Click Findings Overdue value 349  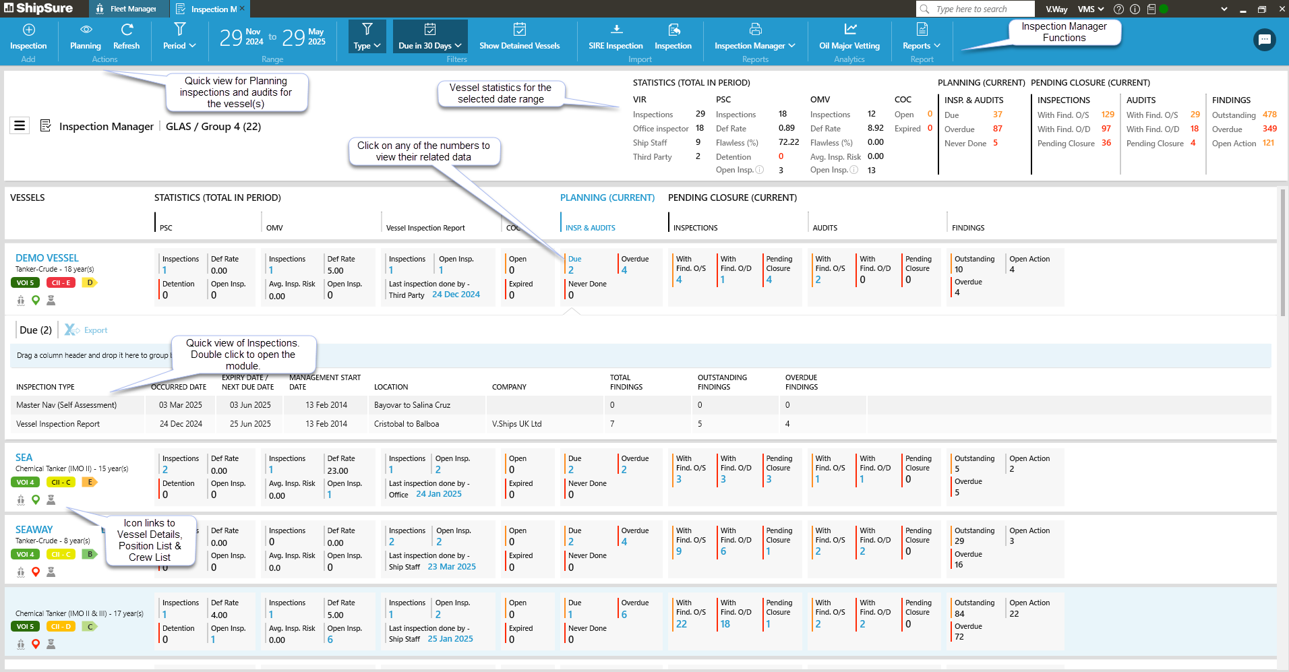pos(1269,129)
